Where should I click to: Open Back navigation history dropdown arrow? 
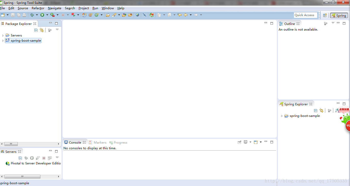point(191,15)
